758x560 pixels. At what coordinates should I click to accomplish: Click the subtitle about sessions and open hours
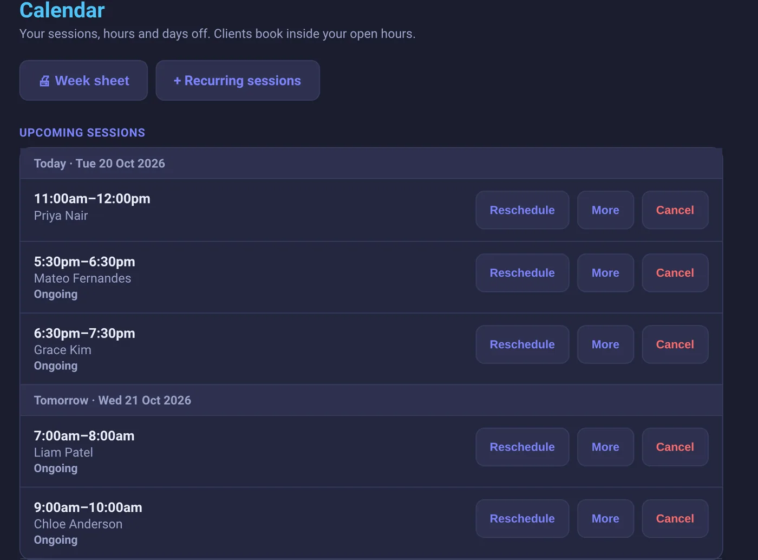217,34
